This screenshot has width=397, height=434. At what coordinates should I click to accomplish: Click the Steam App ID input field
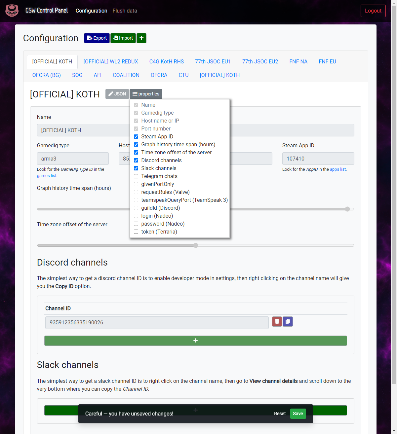click(x=318, y=159)
